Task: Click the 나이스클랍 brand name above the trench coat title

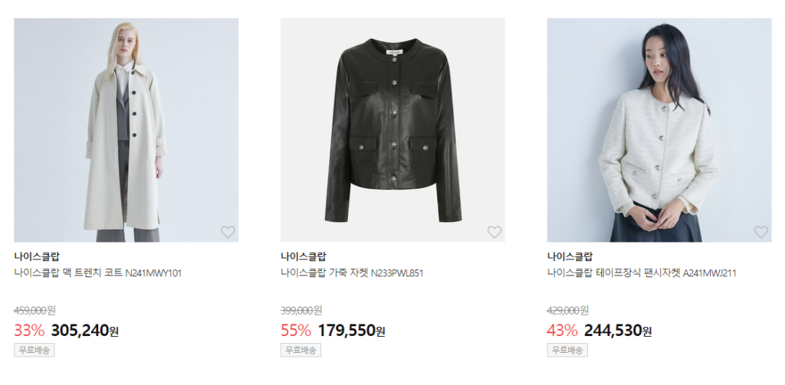Action: [37, 256]
